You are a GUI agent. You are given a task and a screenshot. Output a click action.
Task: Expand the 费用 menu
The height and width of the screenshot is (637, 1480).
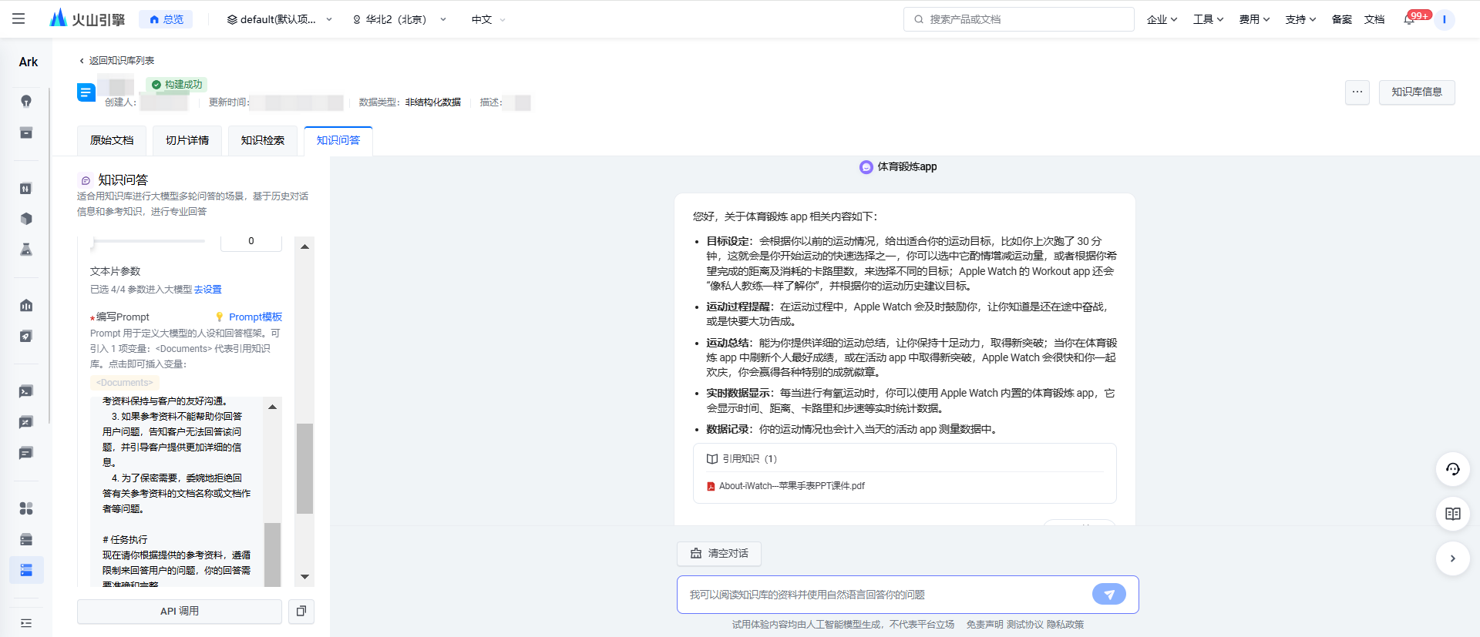(x=1254, y=19)
